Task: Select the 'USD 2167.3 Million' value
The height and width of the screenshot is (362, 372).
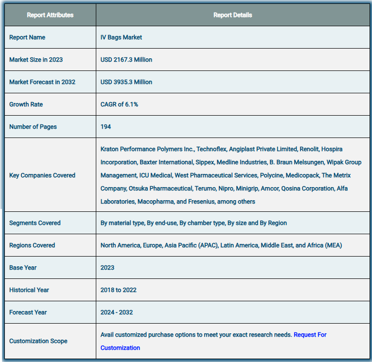Action: coord(126,59)
